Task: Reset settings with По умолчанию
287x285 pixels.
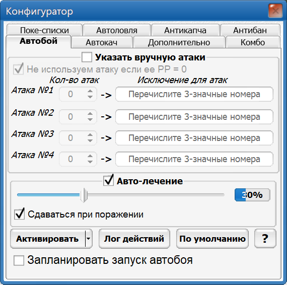Action: click(212, 239)
